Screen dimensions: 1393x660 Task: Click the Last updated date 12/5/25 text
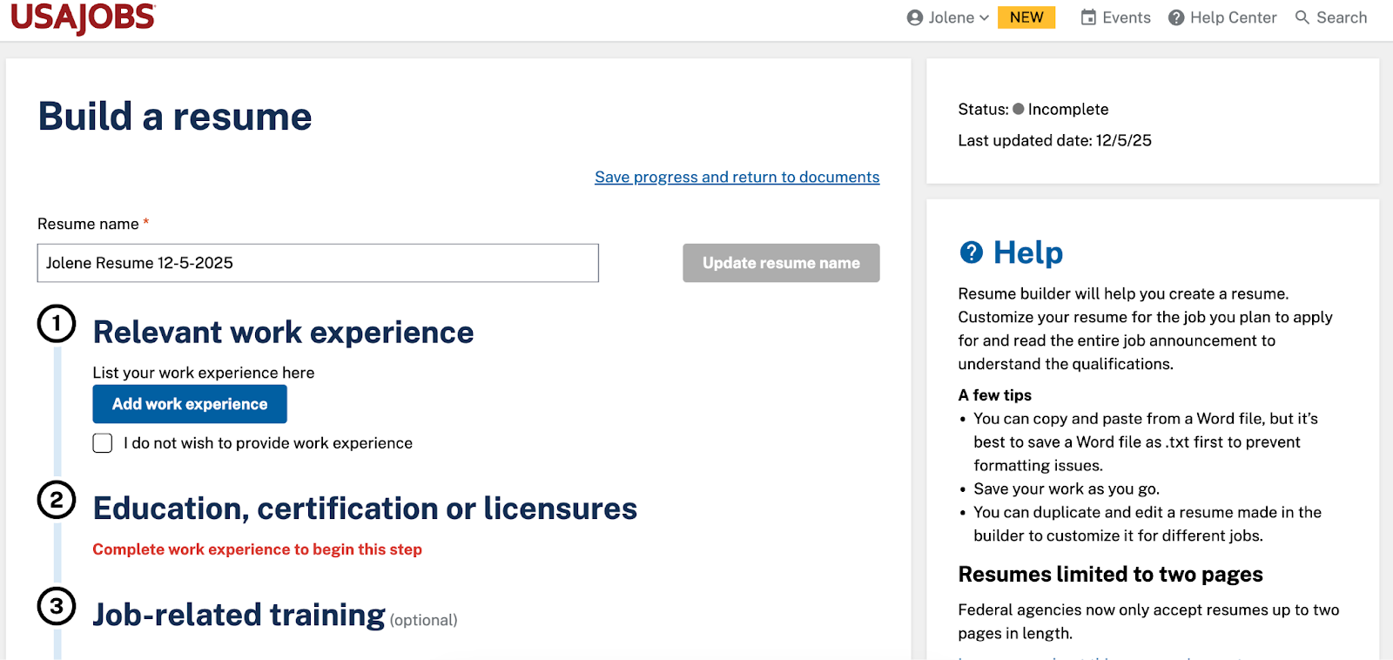[1054, 140]
